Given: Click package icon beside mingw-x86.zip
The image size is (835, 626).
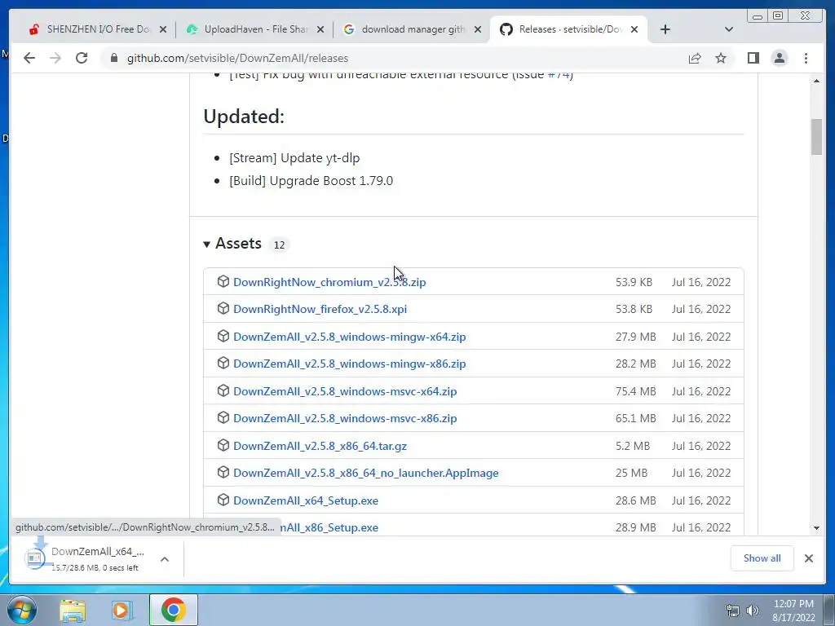Looking at the screenshot, I should [x=223, y=363].
